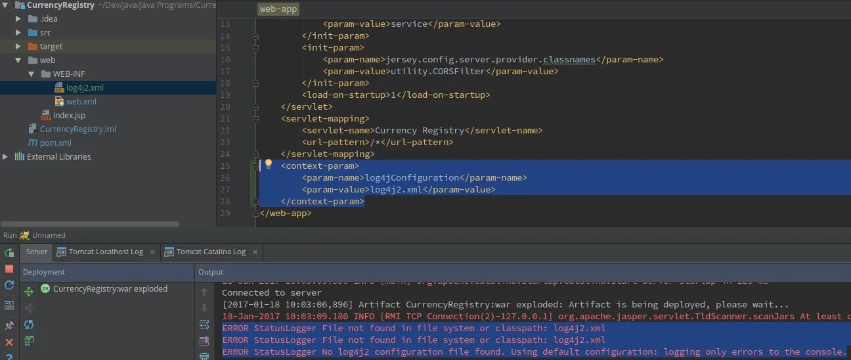Select pom.xml in project tree
The height and width of the screenshot is (360, 851).
pos(56,143)
